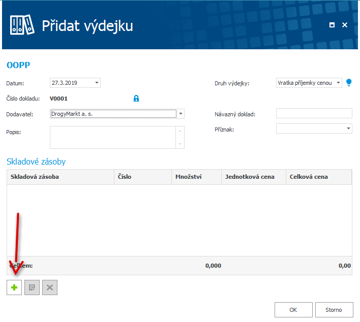360x322 pixels.
Task: Click the Návazný doklad input field
Action: coord(314,113)
